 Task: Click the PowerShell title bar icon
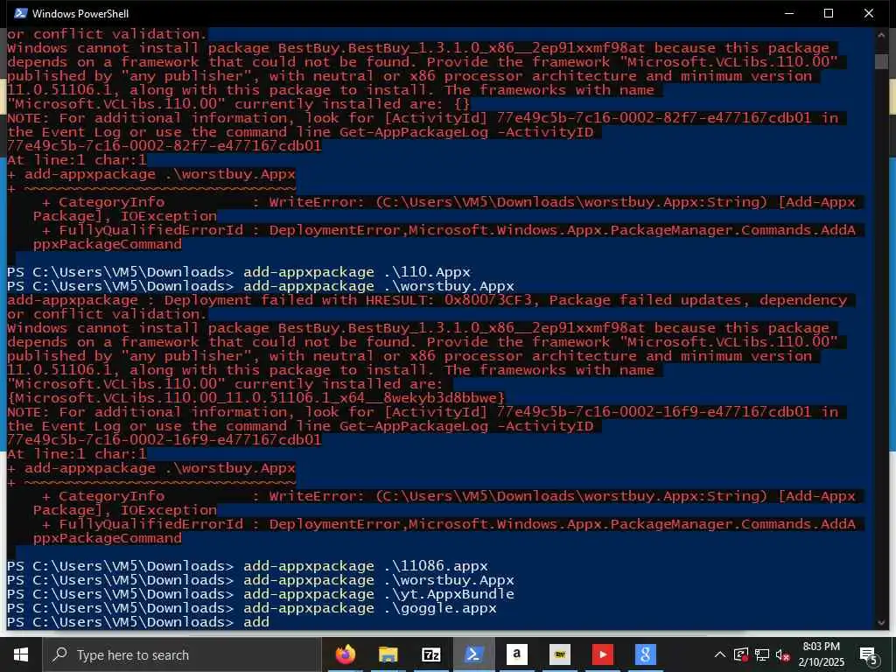tap(21, 13)
